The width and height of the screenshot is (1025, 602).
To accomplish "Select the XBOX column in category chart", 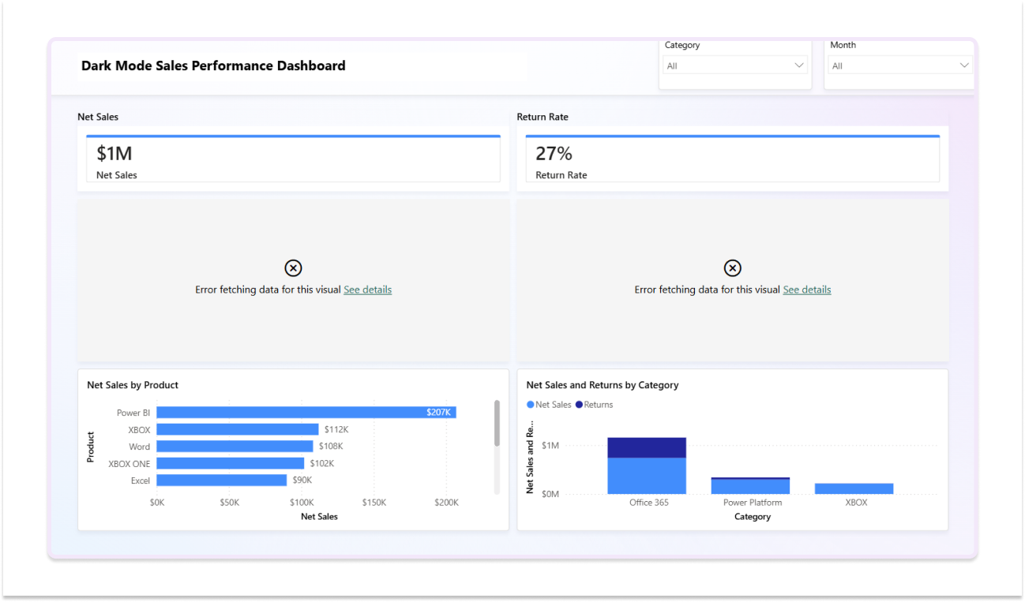I will coord(854,489).
